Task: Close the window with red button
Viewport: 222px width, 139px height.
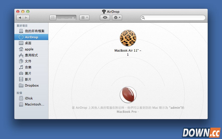Action: (18, 12)
